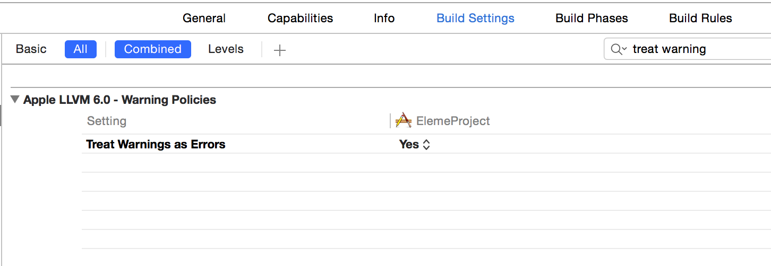Open the Capabilities tab
This screenshot has height=266, width=771.
click(x=300, y=18)
